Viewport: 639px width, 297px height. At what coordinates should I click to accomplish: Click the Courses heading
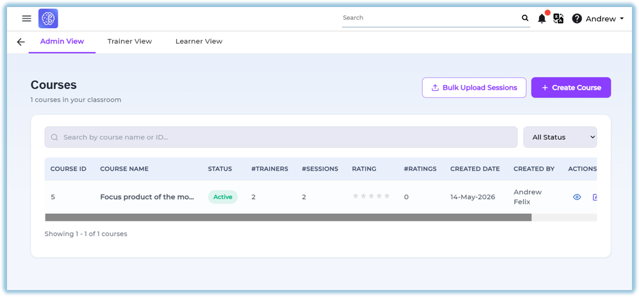(53, 84)
